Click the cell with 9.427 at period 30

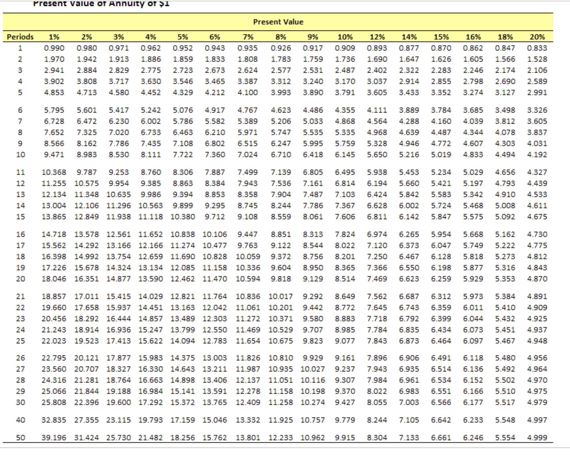click(345, 402)
